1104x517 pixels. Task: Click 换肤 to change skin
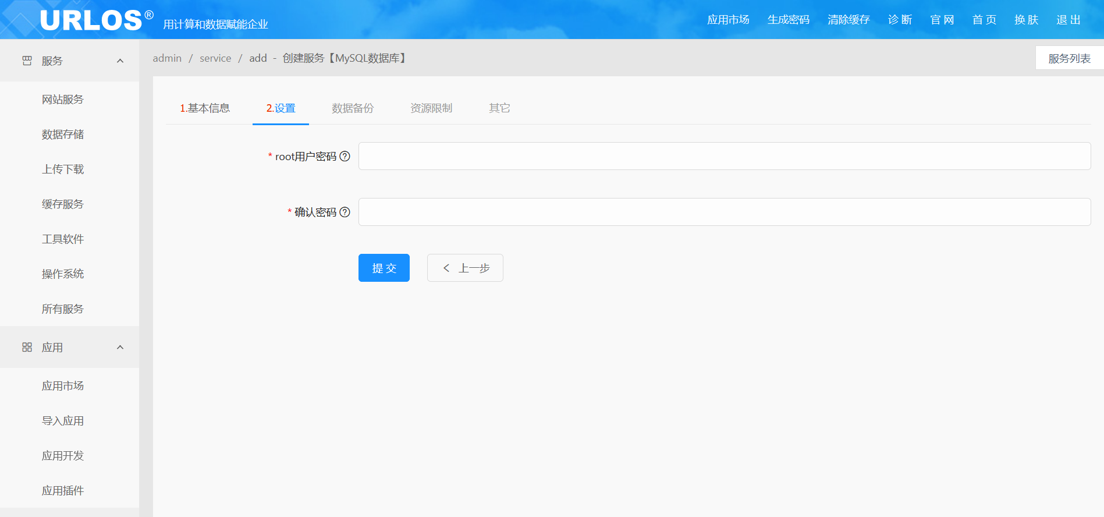[1026, 20]
